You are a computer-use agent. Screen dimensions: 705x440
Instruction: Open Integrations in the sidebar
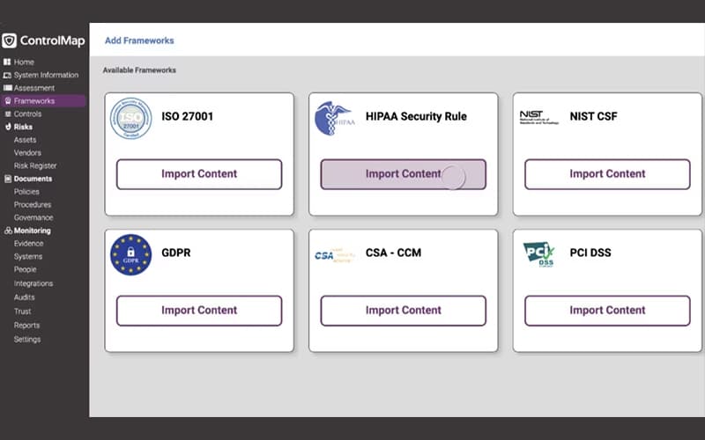[x=33, y=283]
